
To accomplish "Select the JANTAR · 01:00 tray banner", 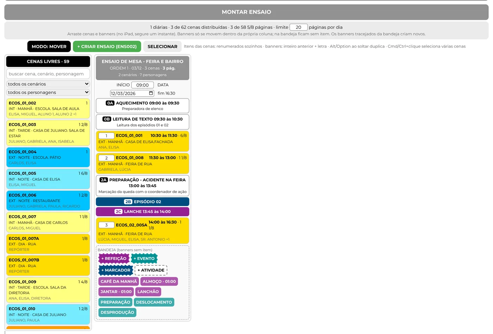I will click(x=116, y=291).
